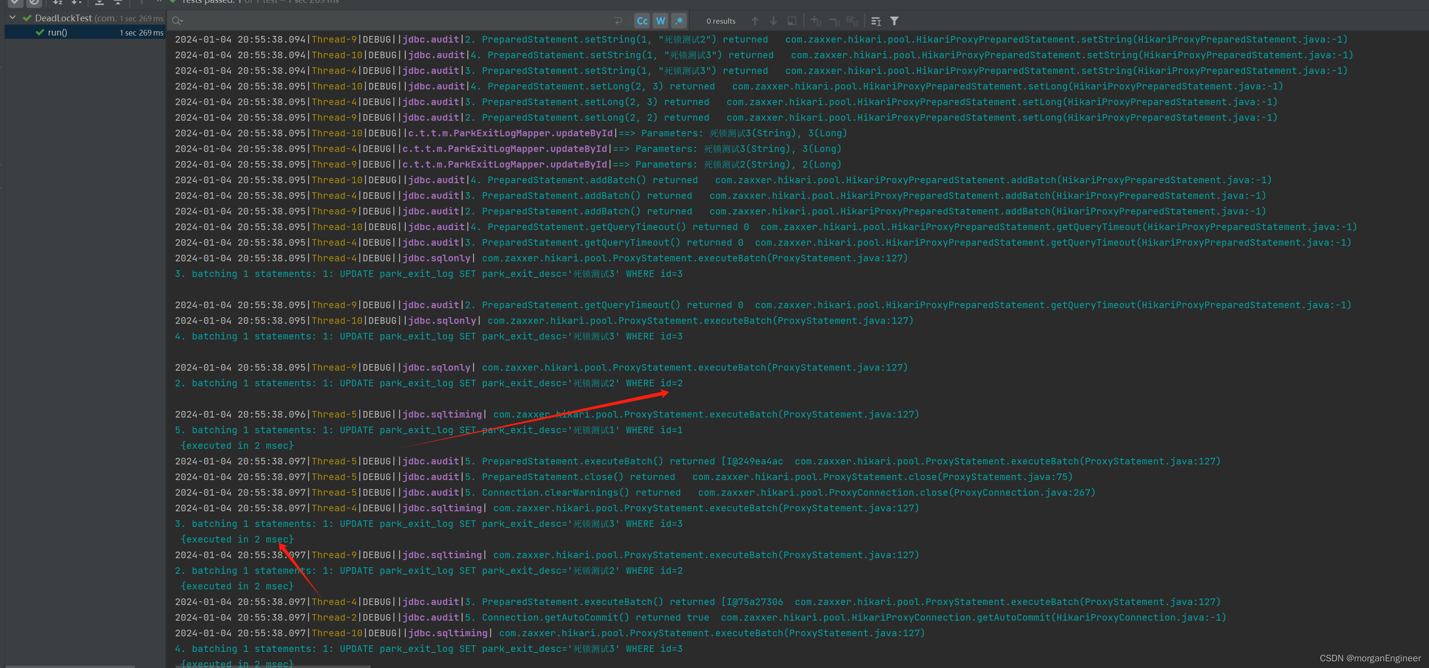Collapse the DeadLockTest tree node chevron
The width and height of the screenshot is (1429, 668).
pyautogui.click(x=12, y=18)
